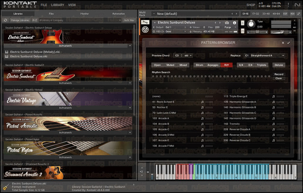This screenshot has height=193, width=303.
Task: Go to previous multi arrow in Multi Rack
Action: click(232, 14)
